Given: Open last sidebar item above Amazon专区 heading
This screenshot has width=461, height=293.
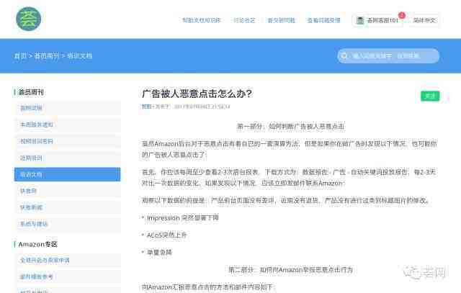Looking at the screenshot, I should point(67,224).
